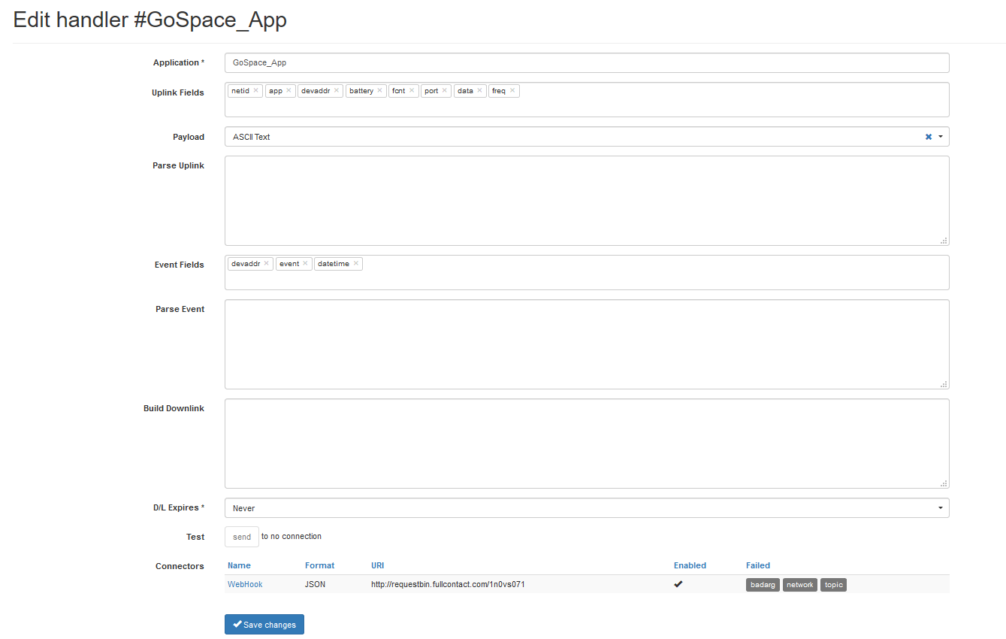Save changes to the handler

pos(264,625)
